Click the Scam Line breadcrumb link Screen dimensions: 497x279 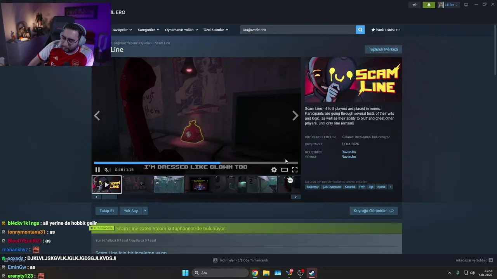pos(162,43)
